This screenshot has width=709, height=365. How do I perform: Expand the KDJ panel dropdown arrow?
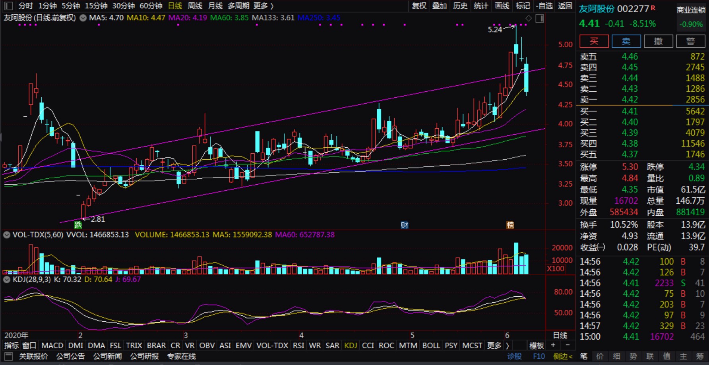tap(7, 279)
